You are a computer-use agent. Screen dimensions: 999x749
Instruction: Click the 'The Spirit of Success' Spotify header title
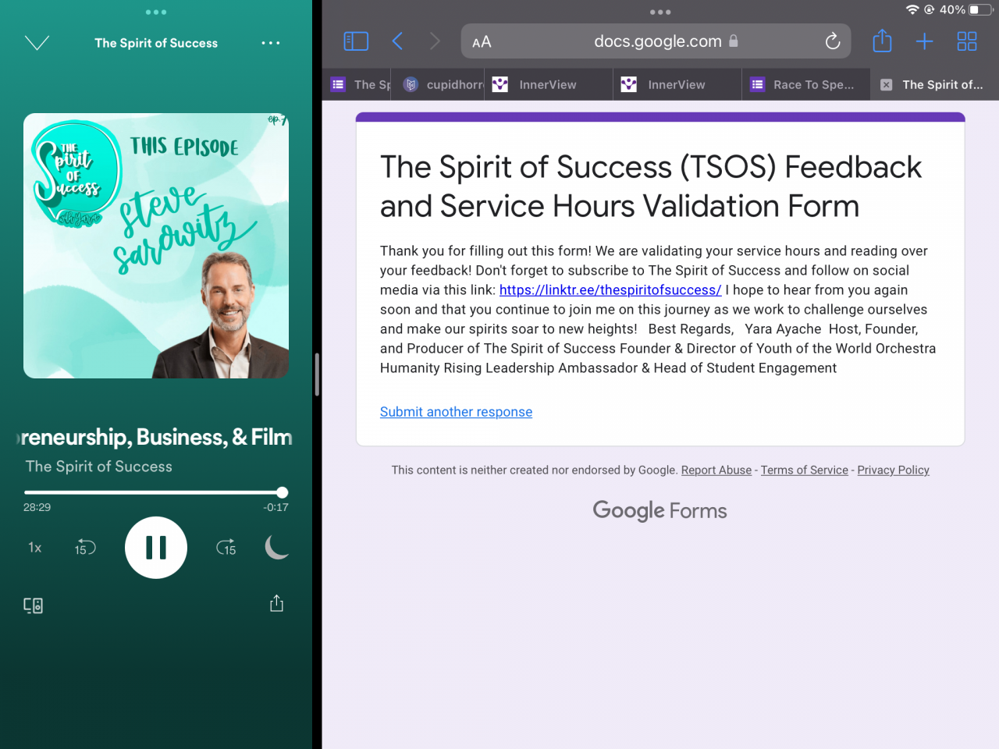coord(156,43)
